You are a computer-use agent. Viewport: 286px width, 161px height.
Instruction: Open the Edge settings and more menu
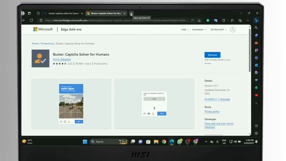point(248,21)
